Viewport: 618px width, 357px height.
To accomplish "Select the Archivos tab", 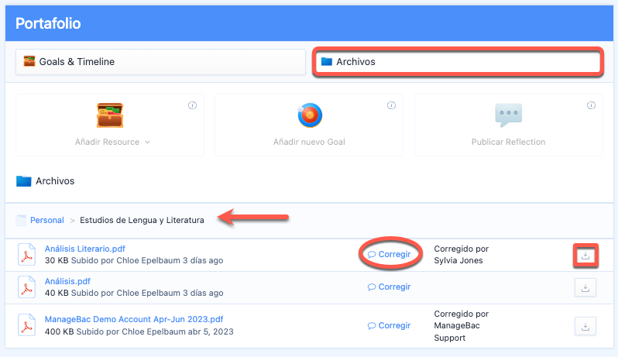I will pyautogui.click(x=457, y=61).
